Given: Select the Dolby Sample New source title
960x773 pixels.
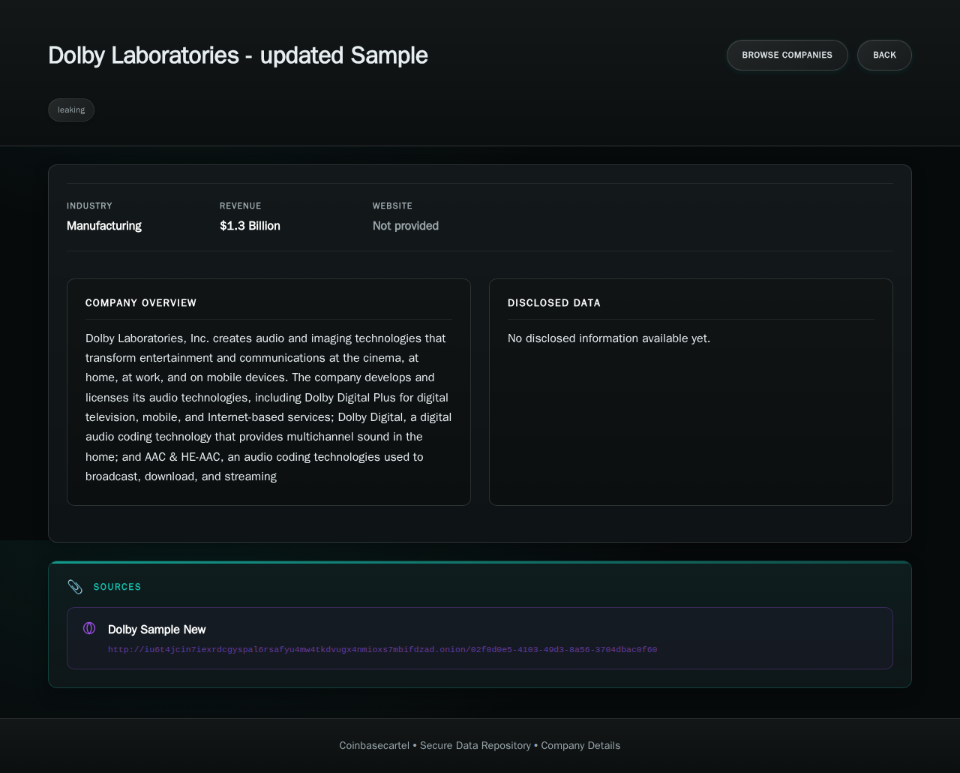Looking at the screenshot, I should pos(157,630).
